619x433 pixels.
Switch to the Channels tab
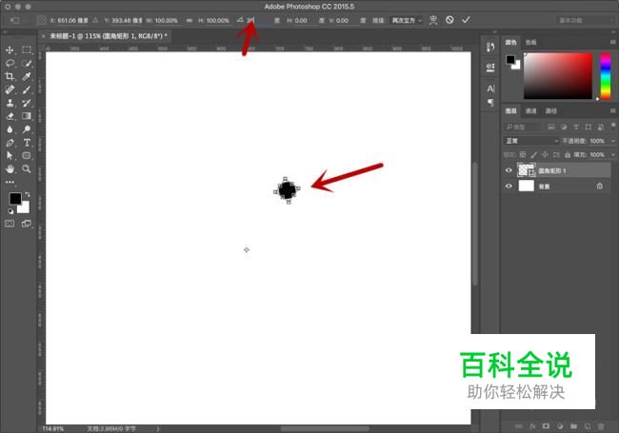click(x=530, y=110)
